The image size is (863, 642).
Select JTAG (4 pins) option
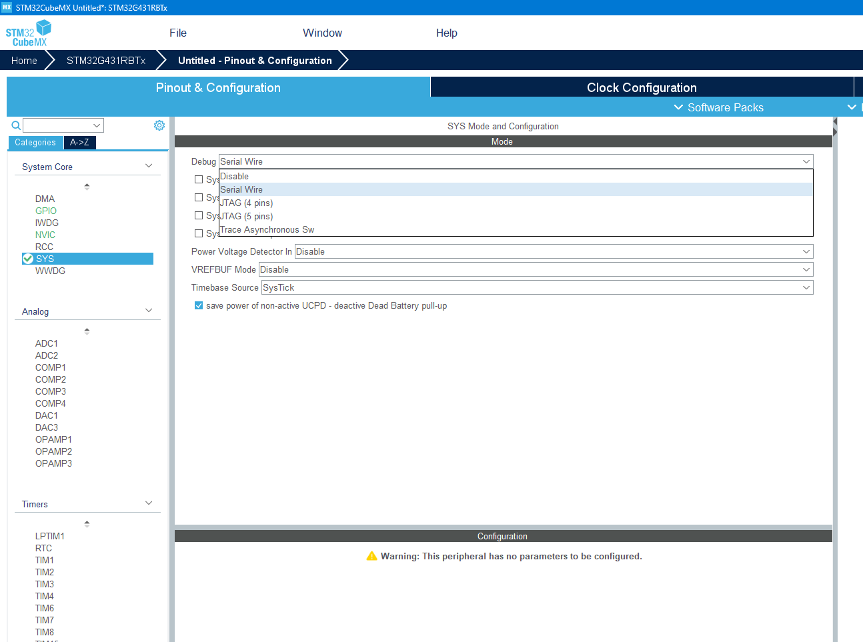[x=516, y=203]
